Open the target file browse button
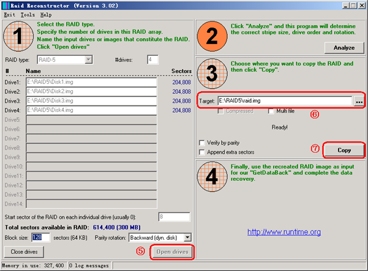 click(x=359, y=101)
